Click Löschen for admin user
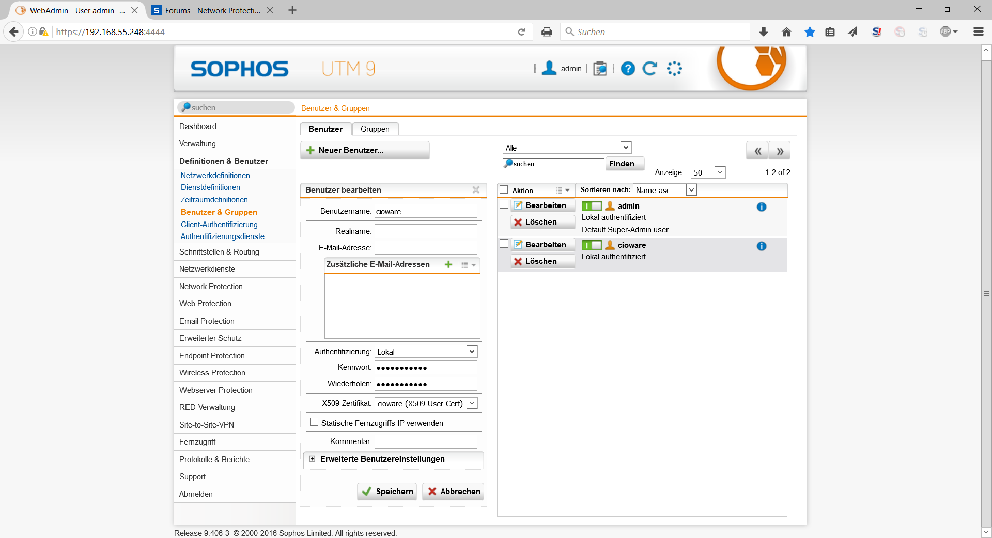 (543, 222)
